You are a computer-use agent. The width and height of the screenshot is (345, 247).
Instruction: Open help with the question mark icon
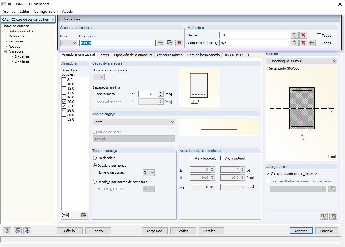pyautogui.click(x=7, y=231)
